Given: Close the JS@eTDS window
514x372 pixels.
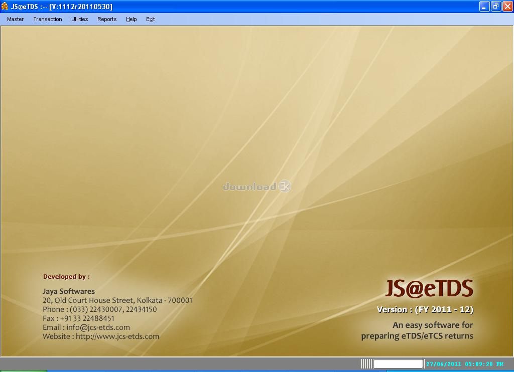Looking at the screenshot, I should [x=507, y=6].
